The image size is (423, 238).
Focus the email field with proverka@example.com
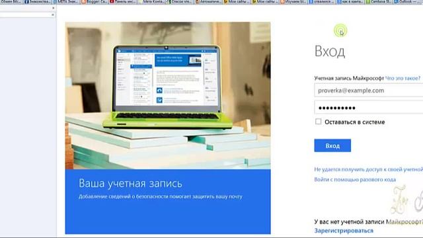[x=369, y=91]
